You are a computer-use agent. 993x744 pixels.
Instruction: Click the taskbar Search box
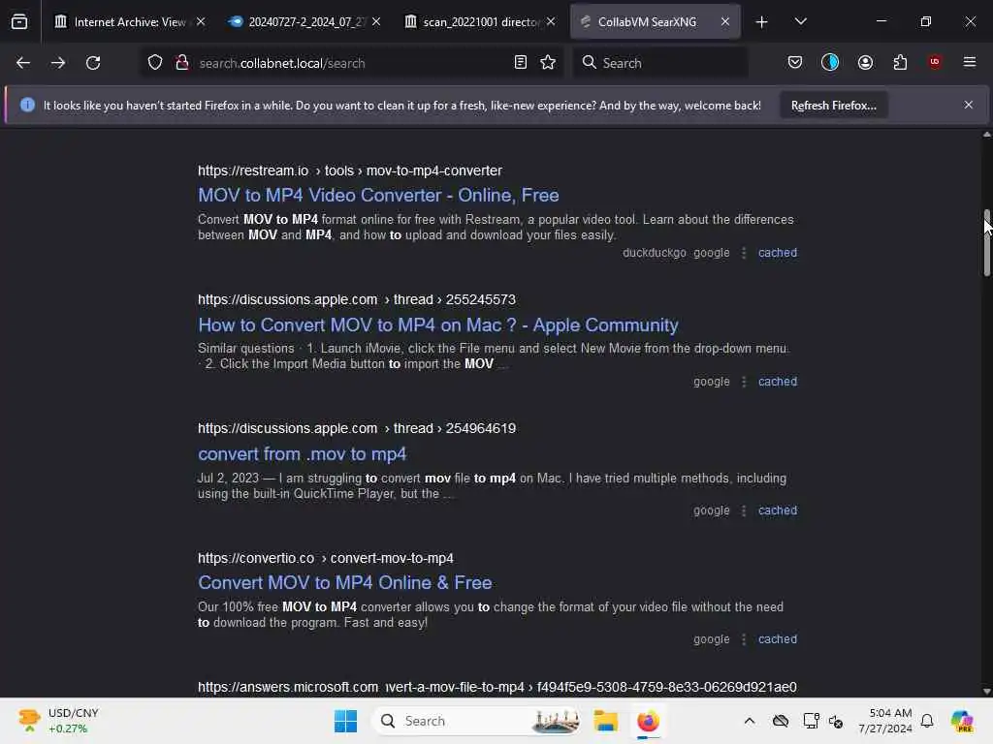tap(477, 721)
